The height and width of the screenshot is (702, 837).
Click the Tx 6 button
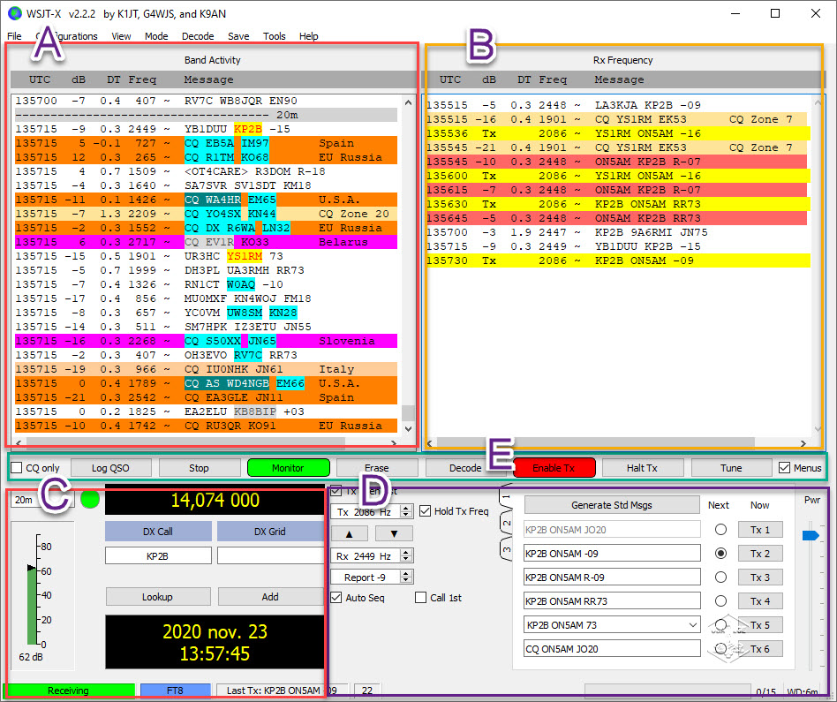tap(760, 649)
